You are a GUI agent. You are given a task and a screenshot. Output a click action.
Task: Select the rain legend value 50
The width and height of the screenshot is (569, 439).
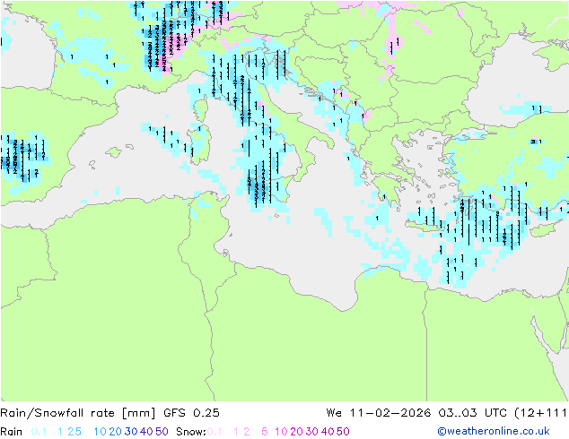coord(162,432)
